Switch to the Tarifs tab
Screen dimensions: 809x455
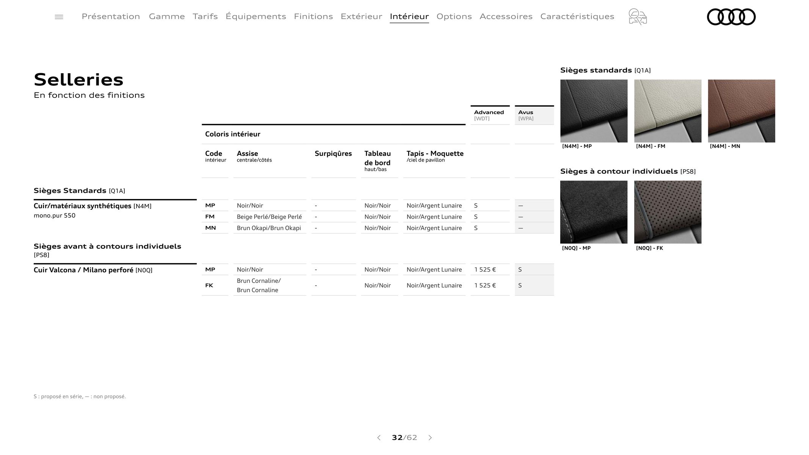205,16
